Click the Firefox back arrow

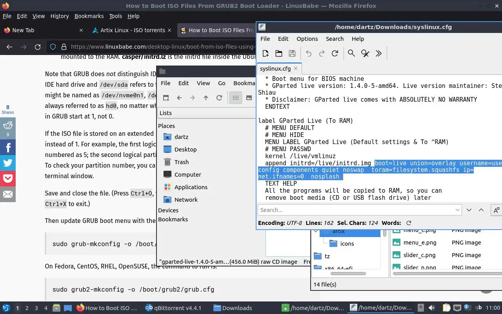pos(9,47)
